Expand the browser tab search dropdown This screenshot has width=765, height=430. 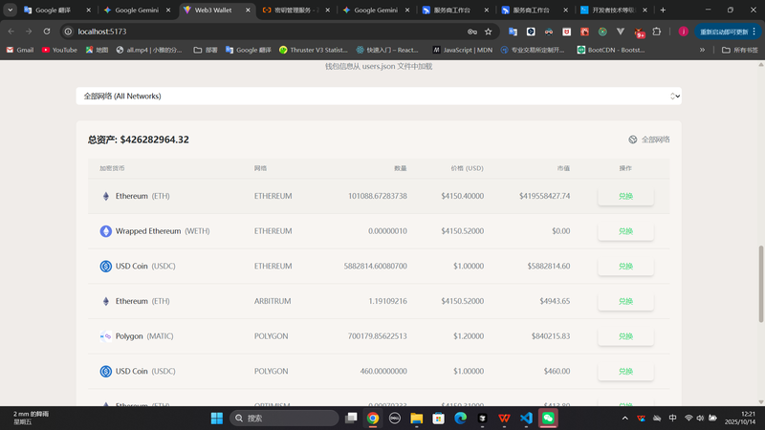coord(10,10)
